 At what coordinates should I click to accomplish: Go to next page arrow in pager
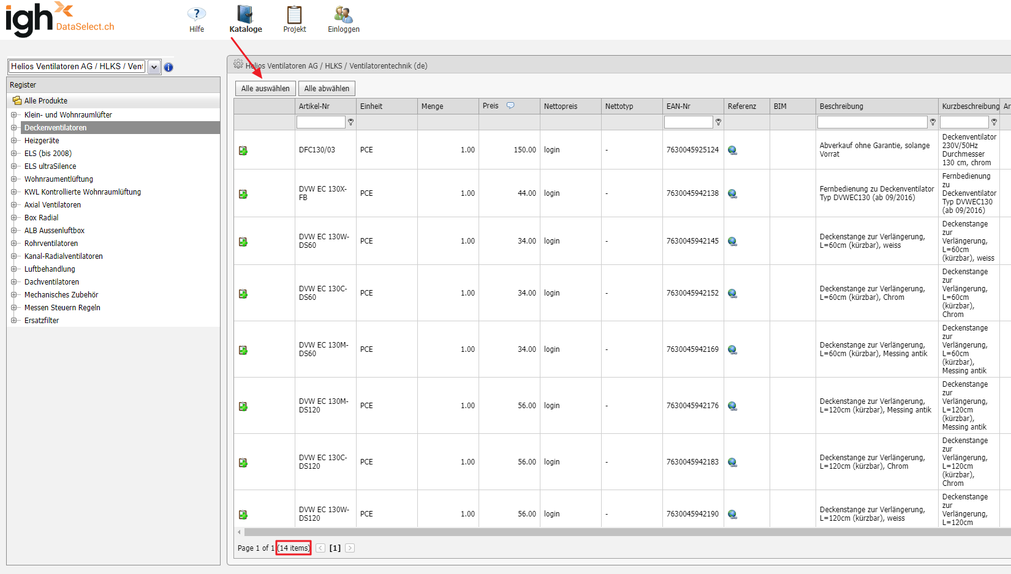[350, 548]
